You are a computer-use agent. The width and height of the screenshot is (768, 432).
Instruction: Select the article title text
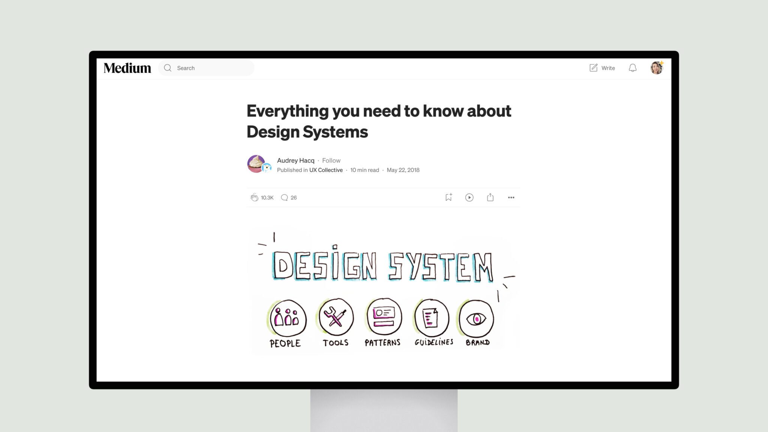(379, 121)
